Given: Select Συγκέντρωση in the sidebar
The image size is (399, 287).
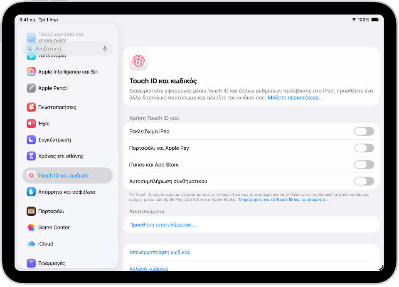Looking at the screenshot, I should (x=68, y=140).
